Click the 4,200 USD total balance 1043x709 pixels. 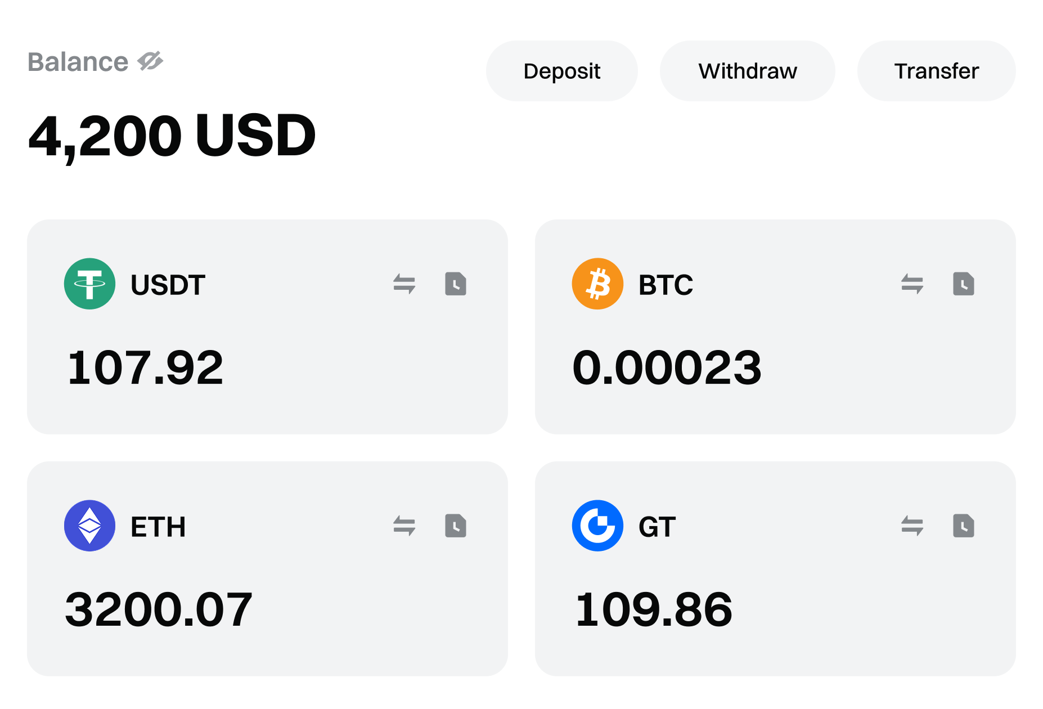point(172,136)
